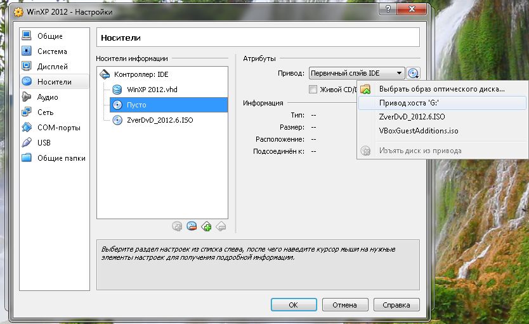Viewport: 529px width, 324px height.
Task: Toggle the Живой CD/DVD checkbox
Action: [x=313, y=90]
